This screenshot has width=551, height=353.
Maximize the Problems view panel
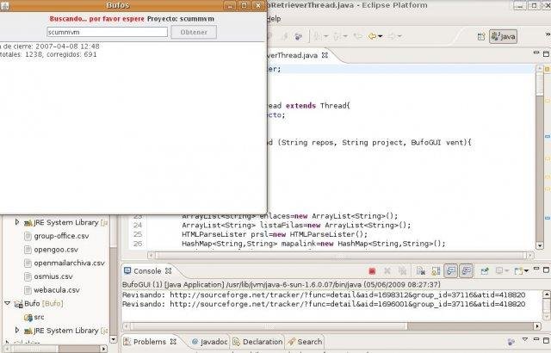pos(546,340)
